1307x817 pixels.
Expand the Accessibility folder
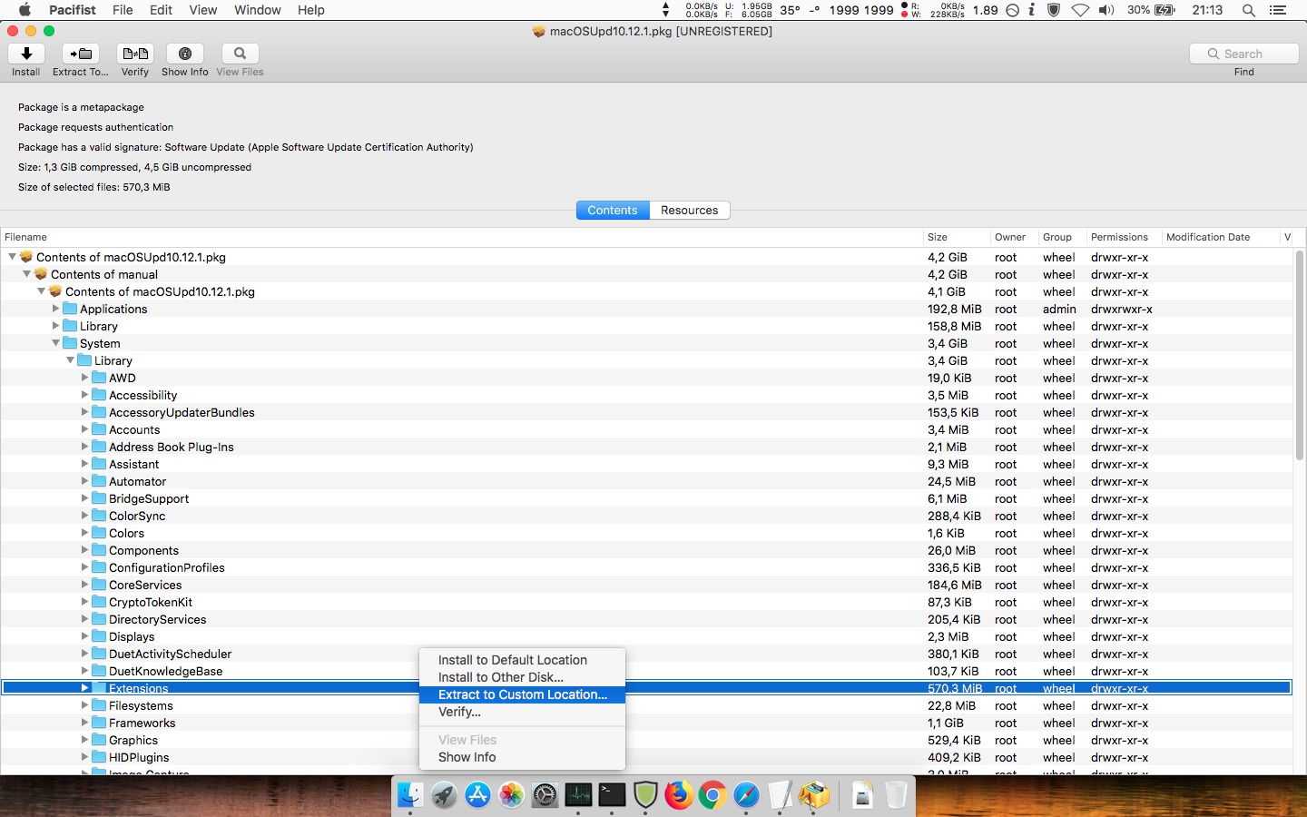(84, 395)
